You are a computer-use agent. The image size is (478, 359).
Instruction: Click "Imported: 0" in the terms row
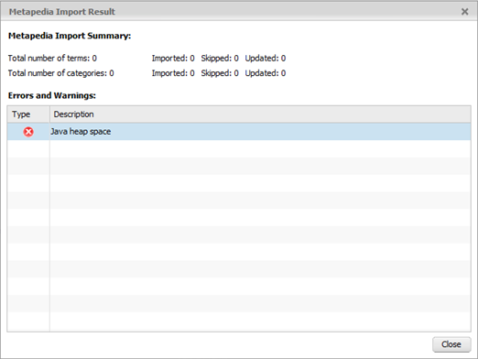173,58
